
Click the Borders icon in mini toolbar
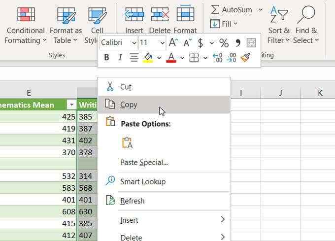pos(194,58)
